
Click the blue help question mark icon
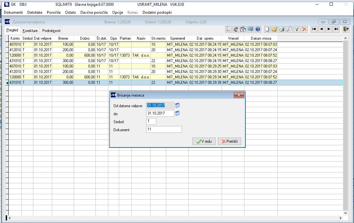pos(258,29)
